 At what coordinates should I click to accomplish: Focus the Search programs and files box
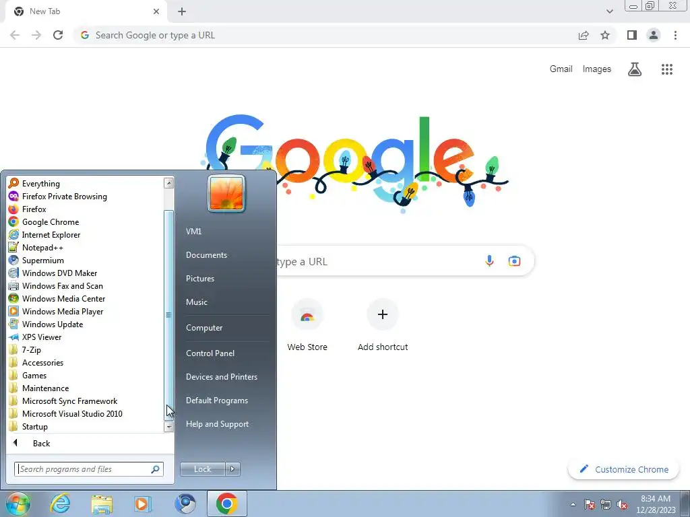tap(88, 469)
